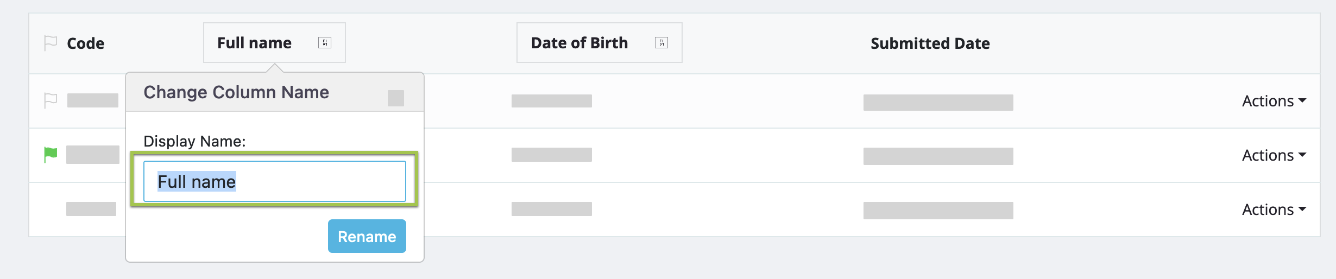Click the Submitted Date column header

click(x=930, y=43)
